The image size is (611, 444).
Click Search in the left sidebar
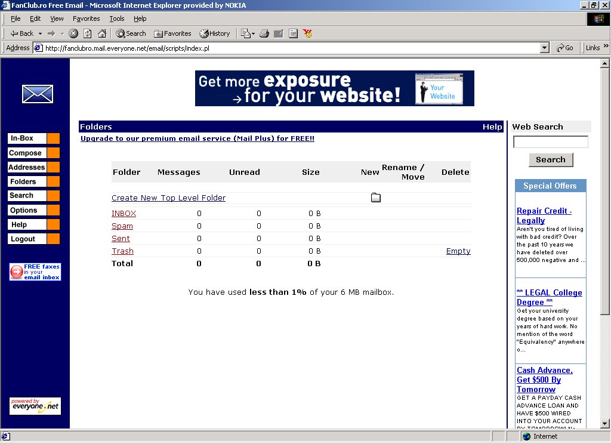pos(33,196)
